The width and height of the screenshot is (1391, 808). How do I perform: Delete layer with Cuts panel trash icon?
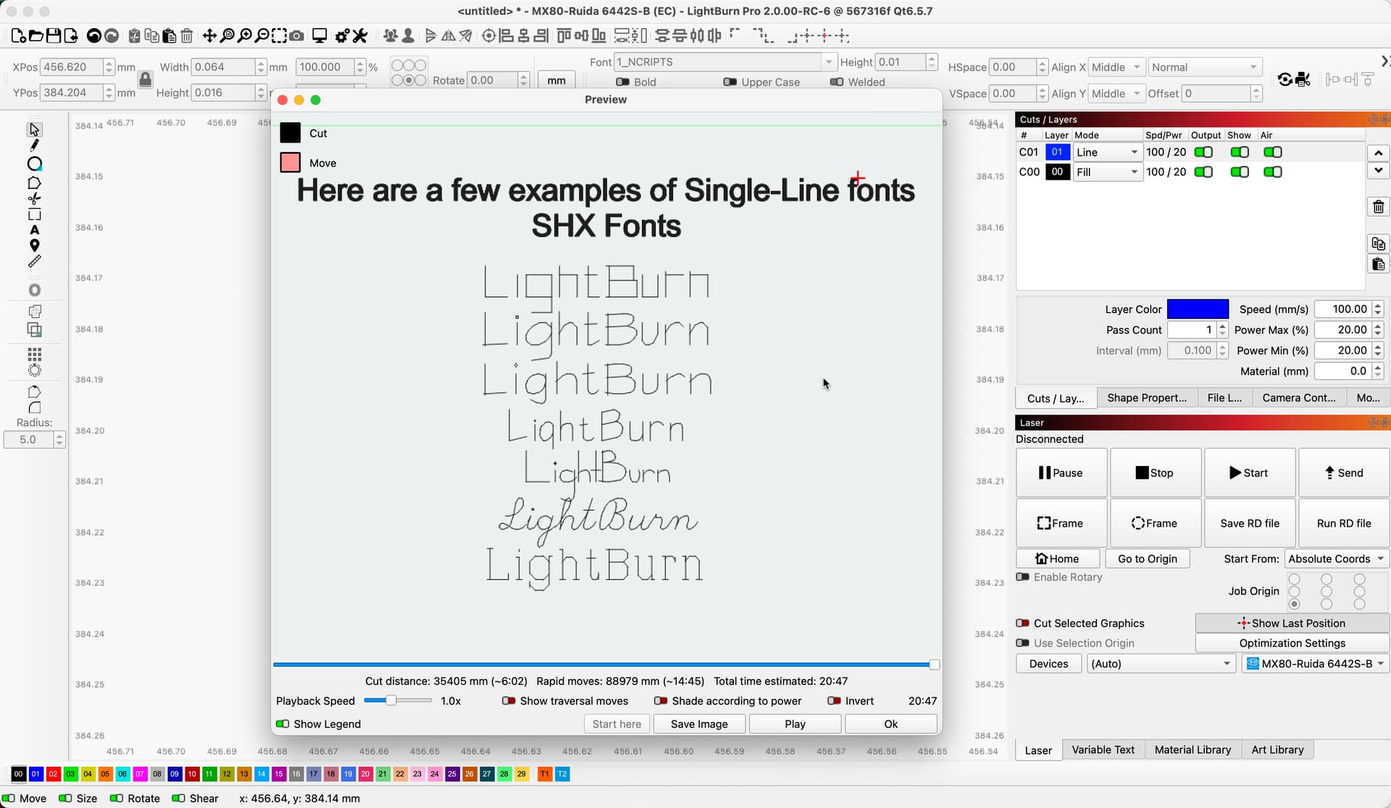click(x=1378, y=207)
